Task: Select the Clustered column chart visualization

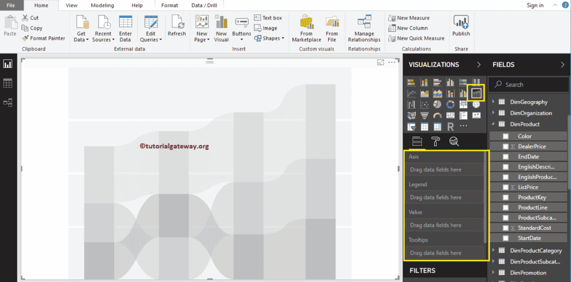Action: [451, 82]
